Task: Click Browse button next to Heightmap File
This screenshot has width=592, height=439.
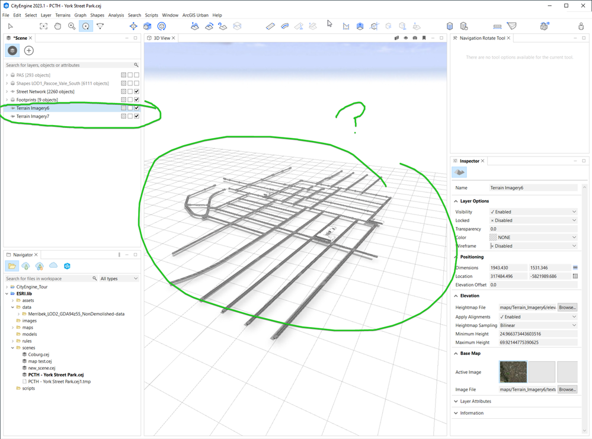Action: [x=567, y=307]
